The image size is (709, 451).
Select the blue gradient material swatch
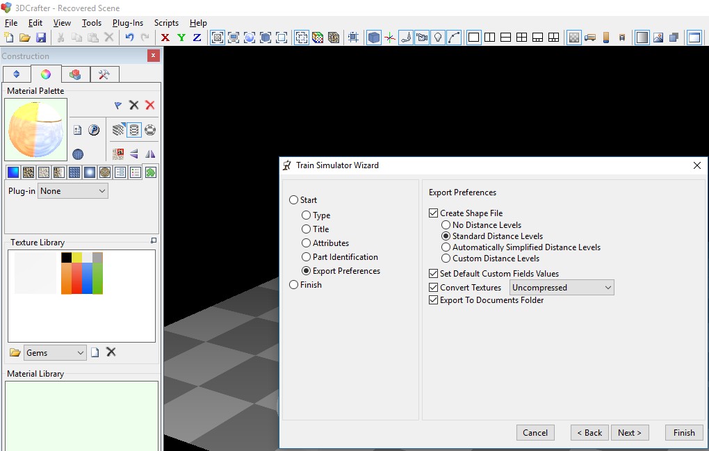(13, 172)
